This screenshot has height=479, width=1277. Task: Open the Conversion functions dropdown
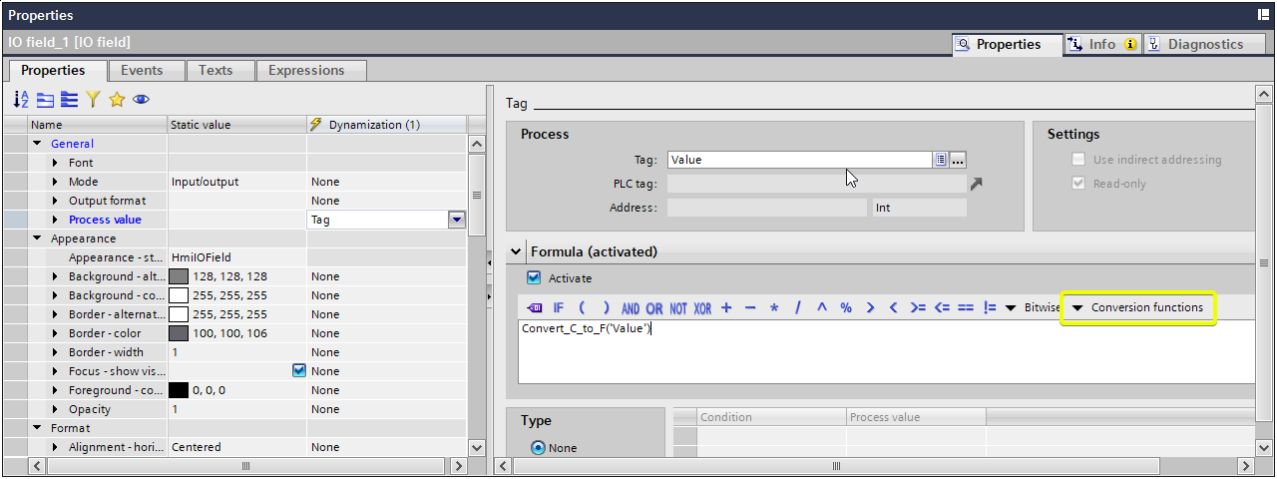(1137, 307)
